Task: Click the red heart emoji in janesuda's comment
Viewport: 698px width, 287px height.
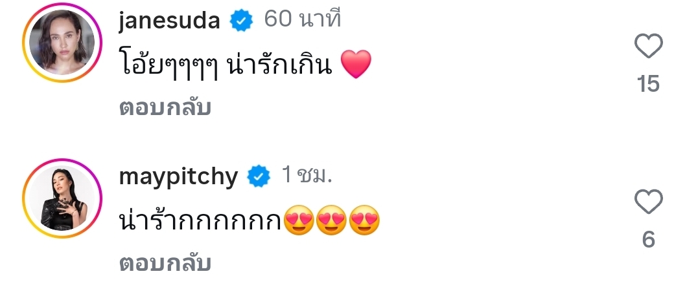Action: (x=355, y=65)
